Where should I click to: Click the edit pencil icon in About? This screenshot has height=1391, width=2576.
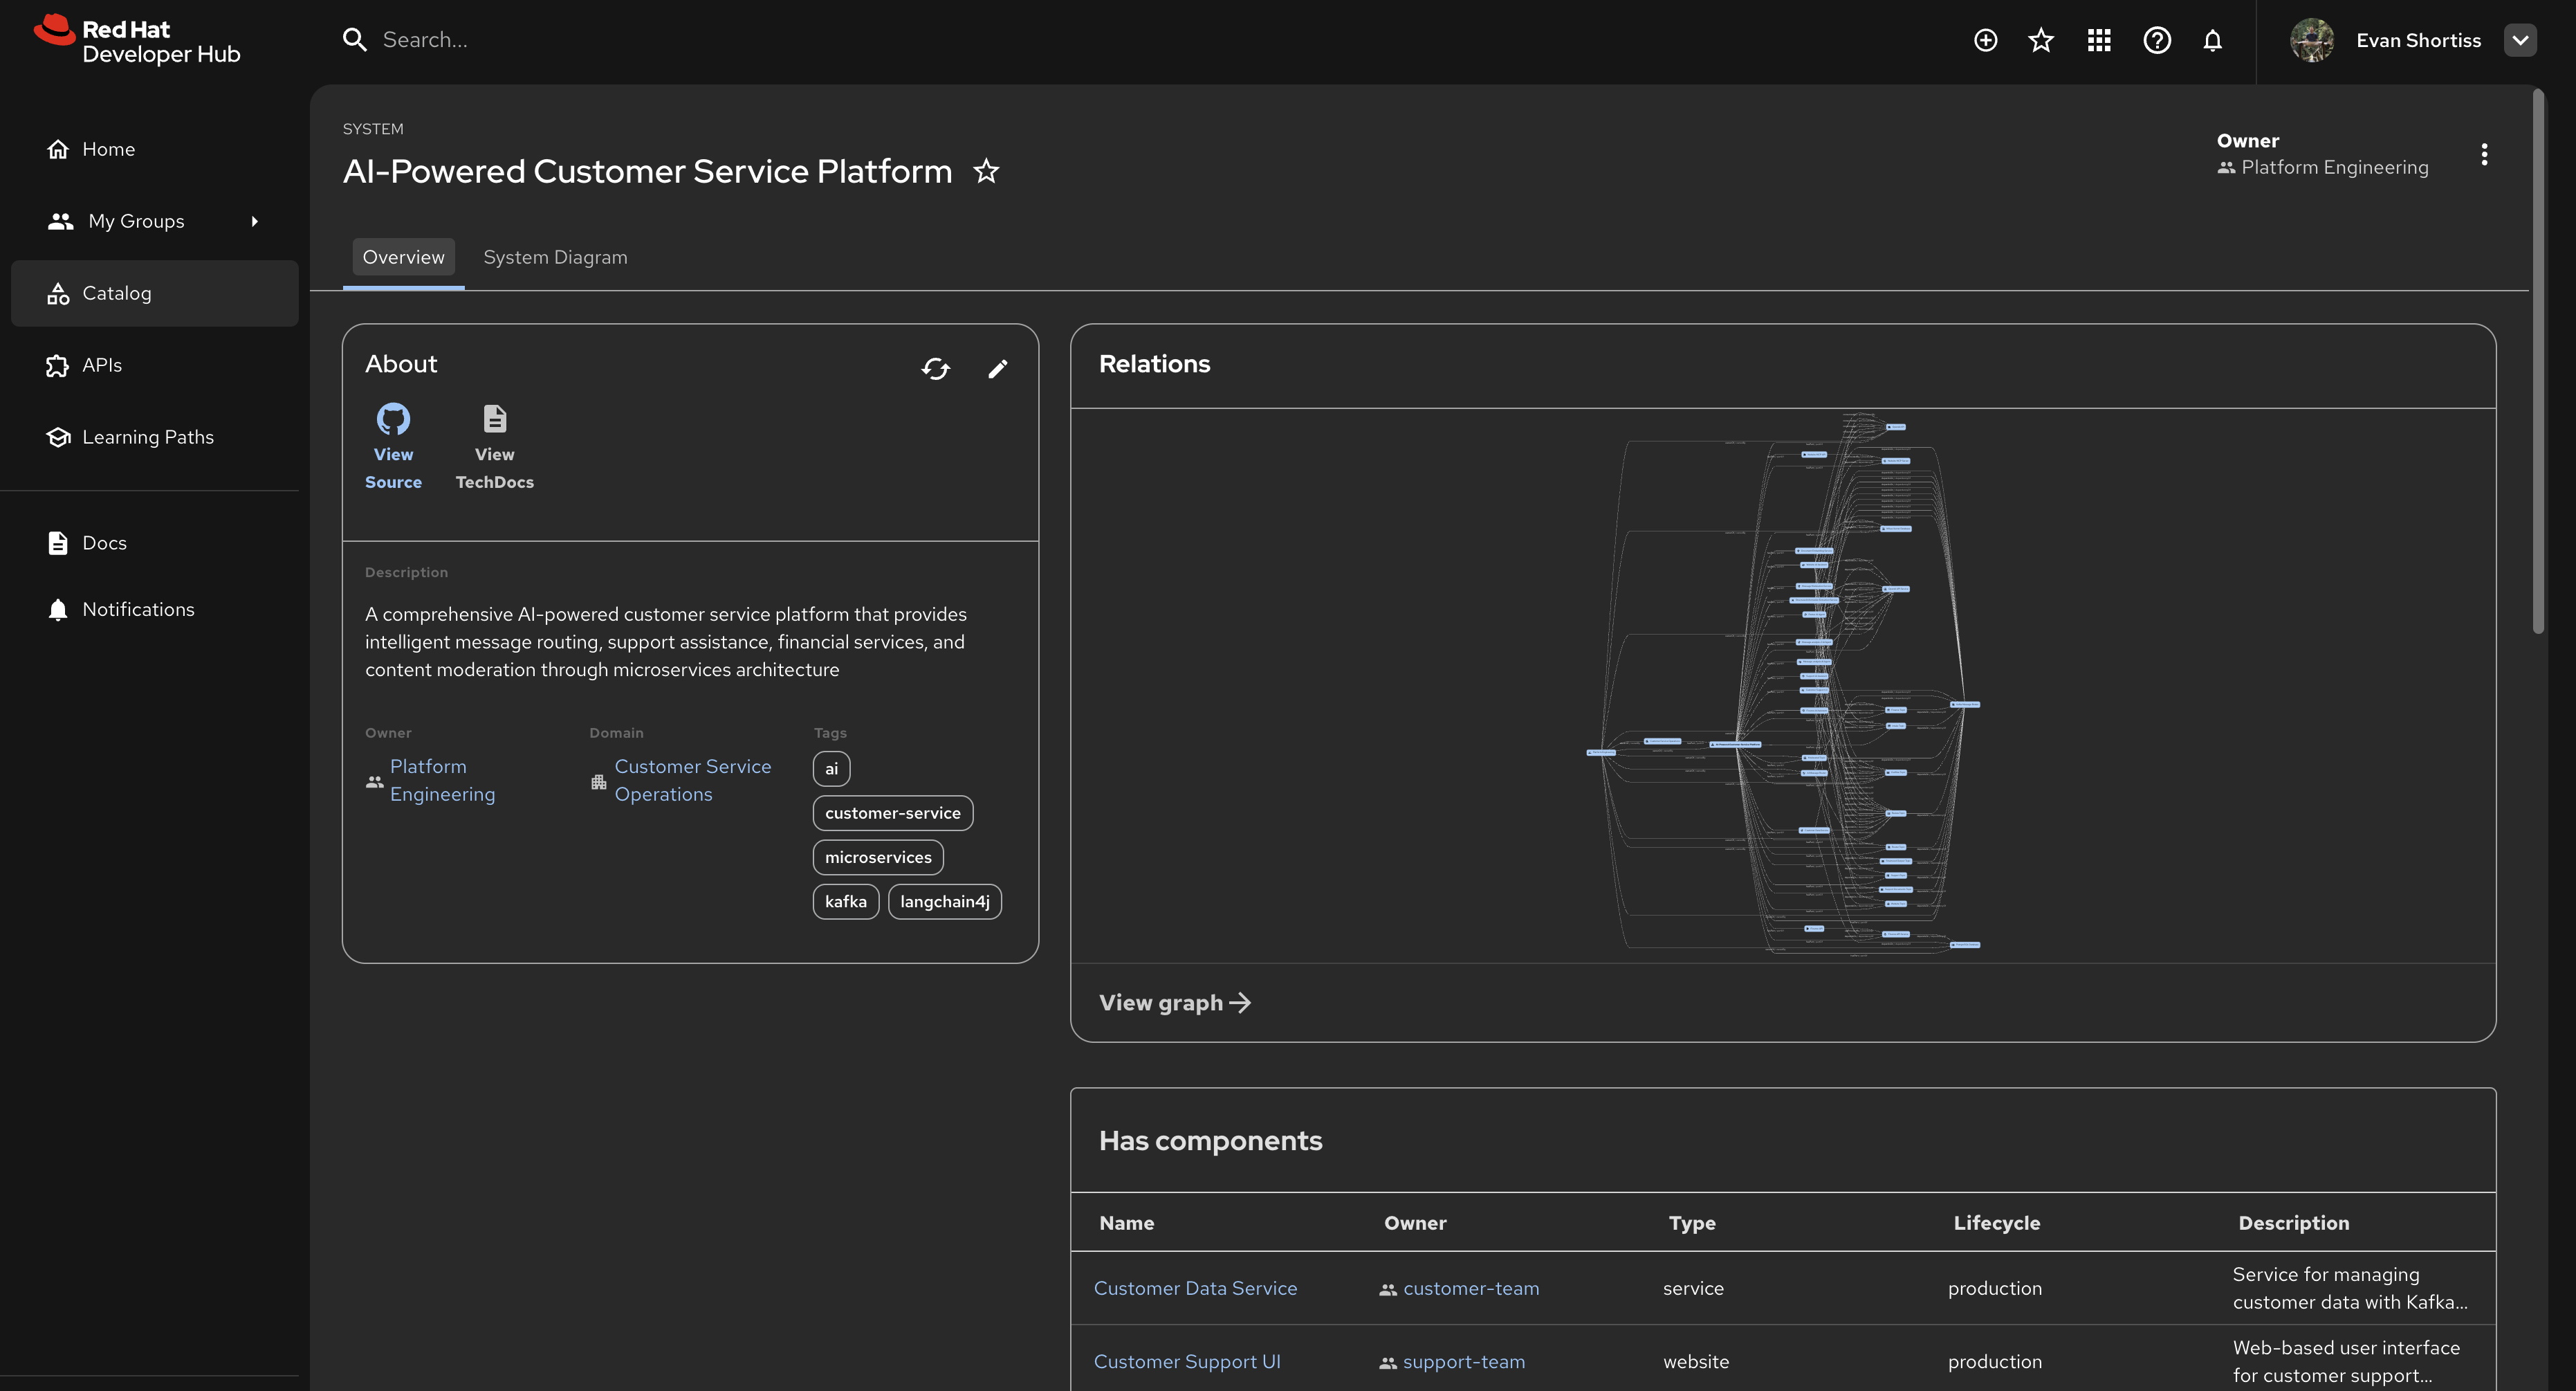coord(997,370)
